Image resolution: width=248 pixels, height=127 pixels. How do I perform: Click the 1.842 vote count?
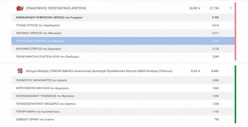click(x=216, y=88)
